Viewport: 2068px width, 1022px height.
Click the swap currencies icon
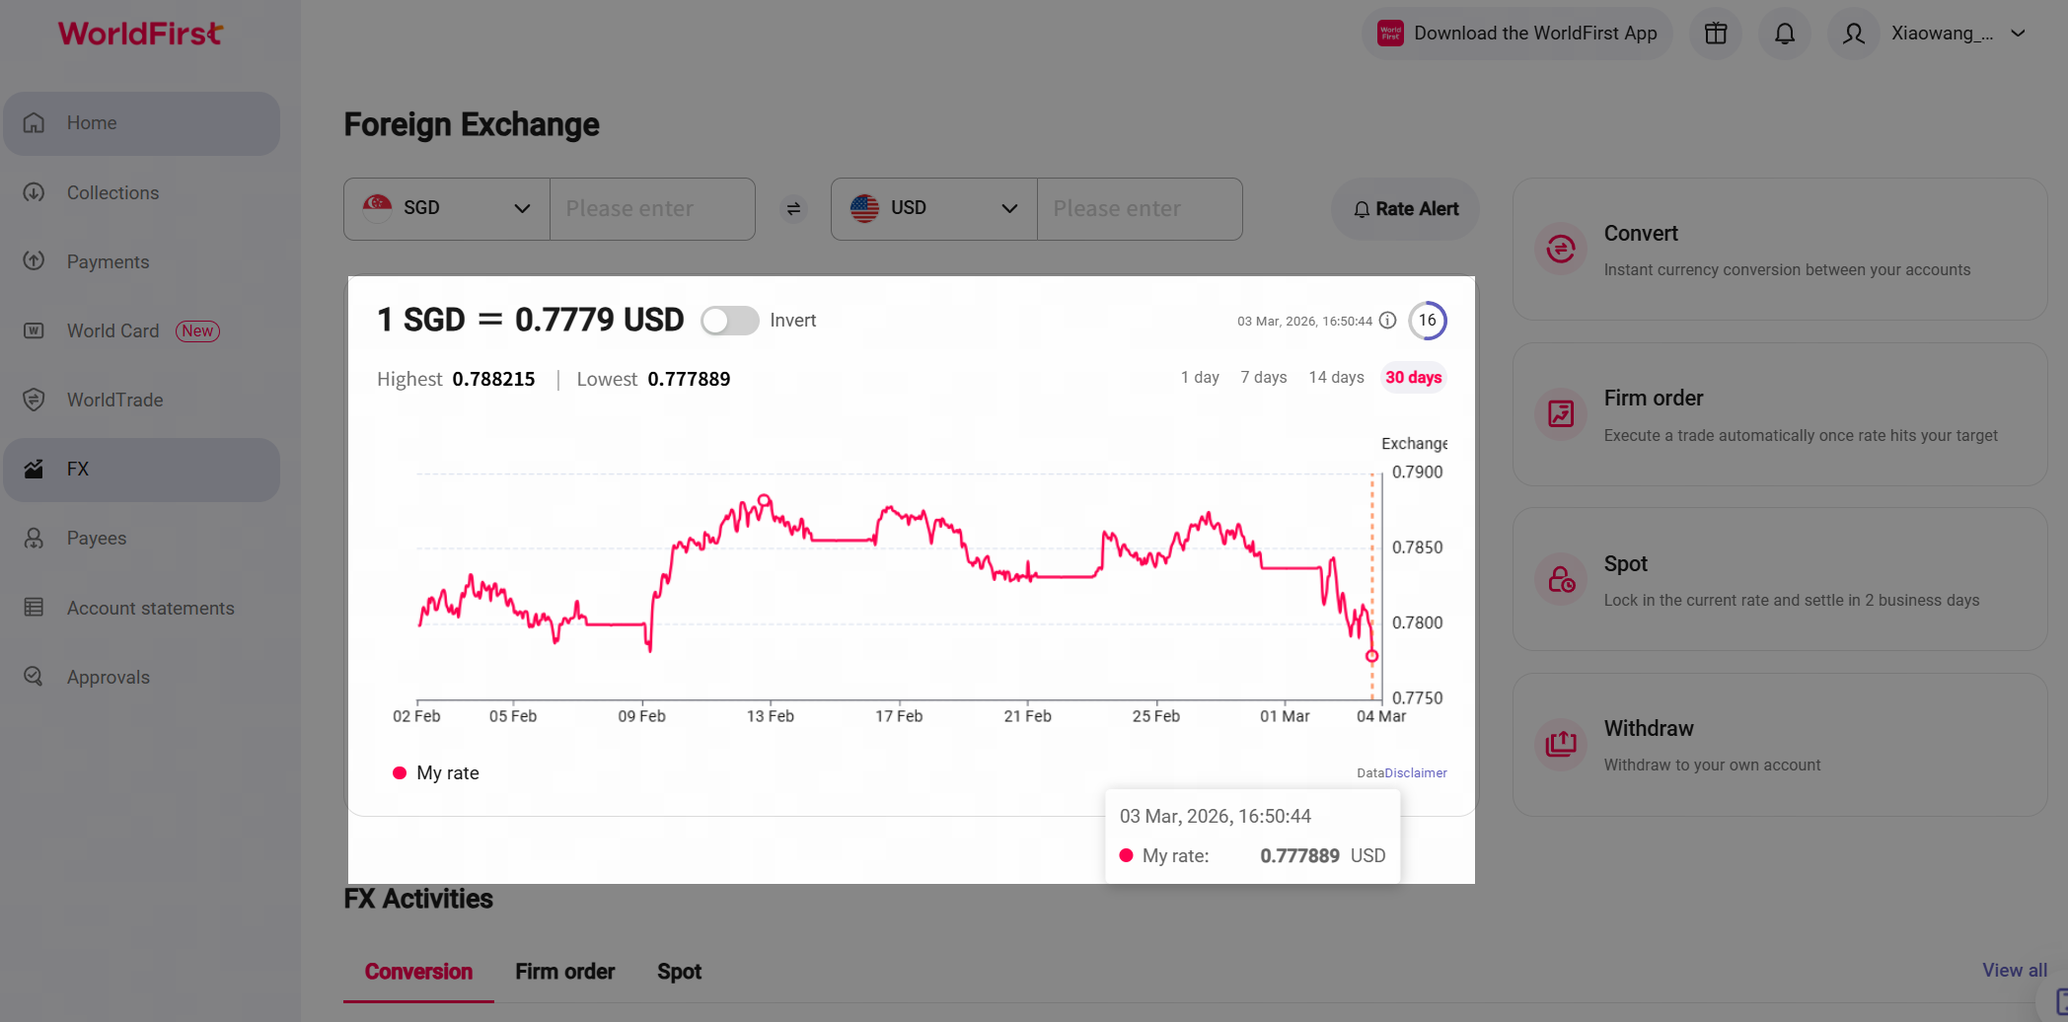pos(793,209)
